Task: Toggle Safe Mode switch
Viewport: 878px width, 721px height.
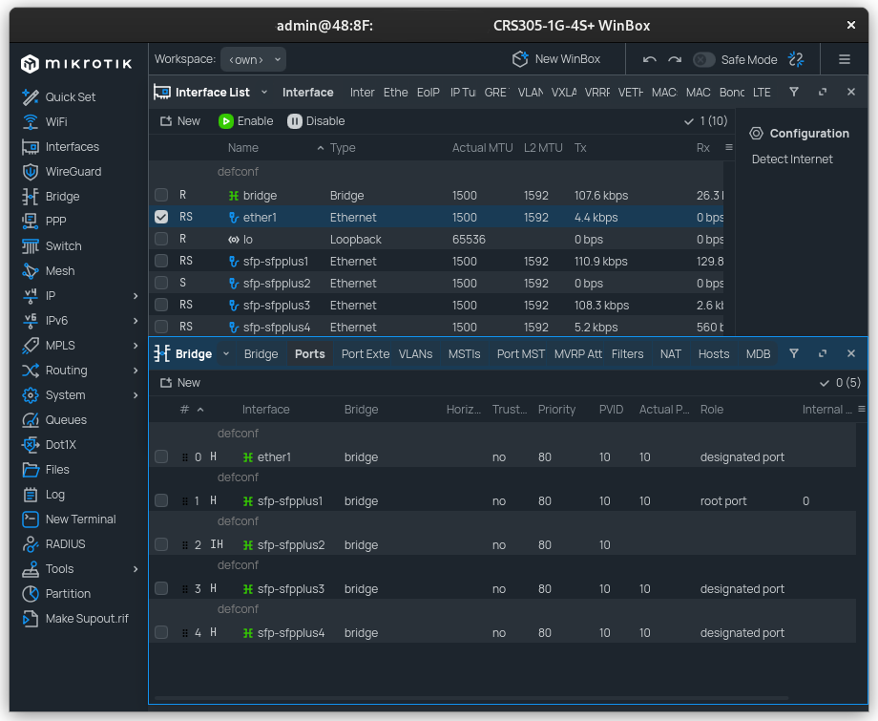Action: (704, 59)
